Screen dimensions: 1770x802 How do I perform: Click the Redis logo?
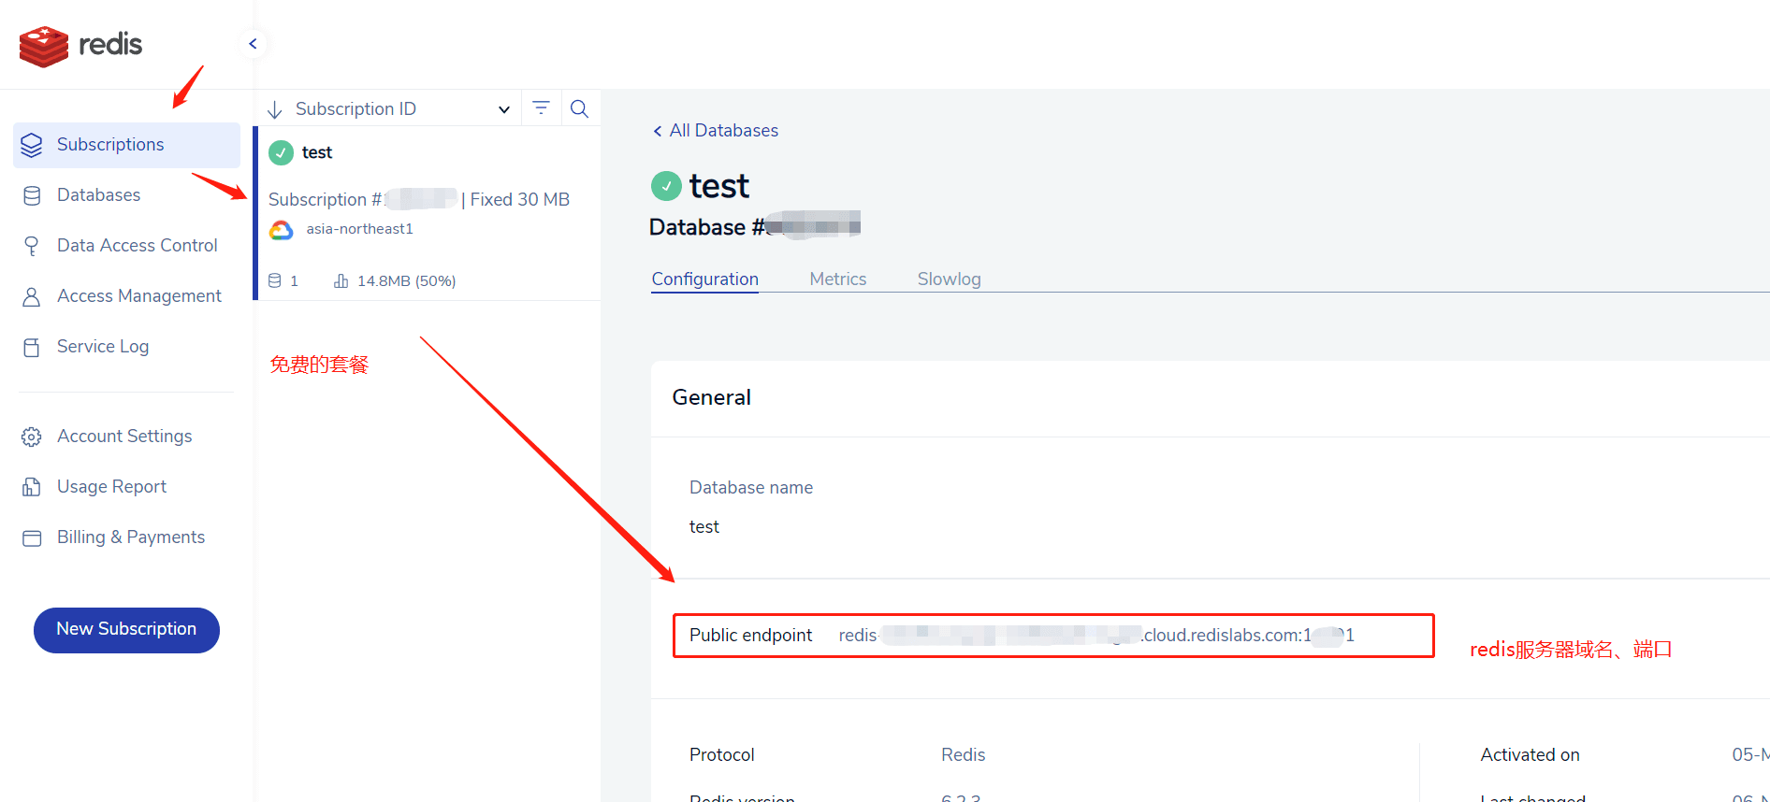click(x=80, y=46)
